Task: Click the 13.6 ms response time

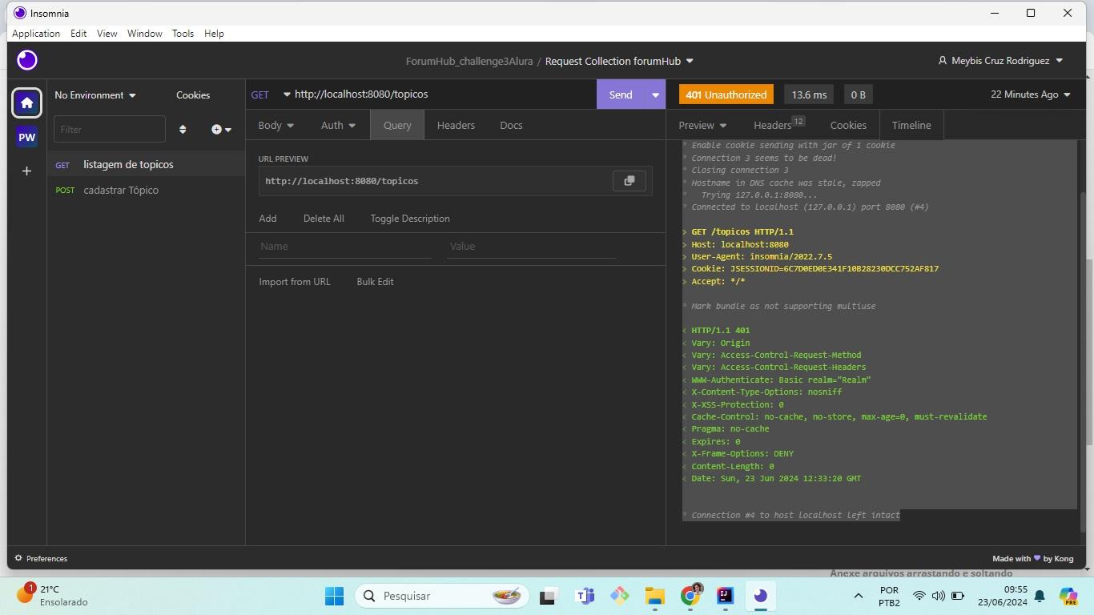Action: click(809, 94)
